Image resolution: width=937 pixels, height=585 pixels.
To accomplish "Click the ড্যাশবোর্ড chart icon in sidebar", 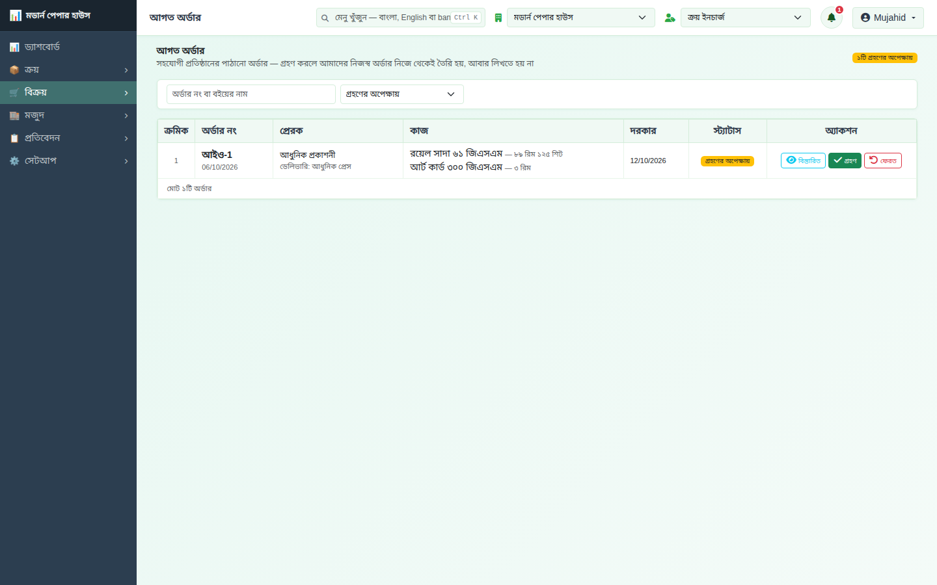I will pos(14,47).
